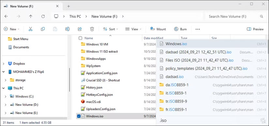The image size is (269, 126).
Task: Click the Cut scissors icon
Action: click(x=30, y=29)
